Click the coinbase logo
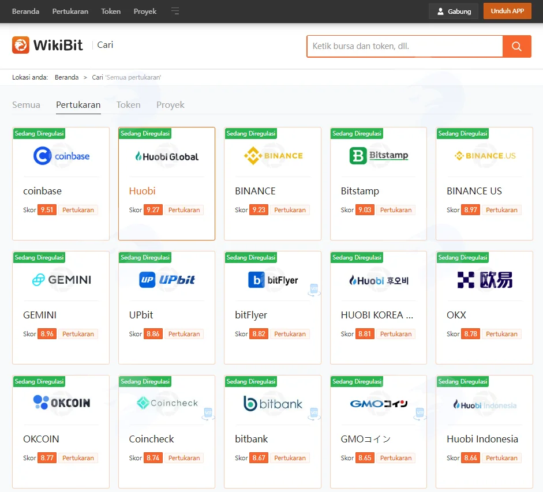 click(61, 156)
